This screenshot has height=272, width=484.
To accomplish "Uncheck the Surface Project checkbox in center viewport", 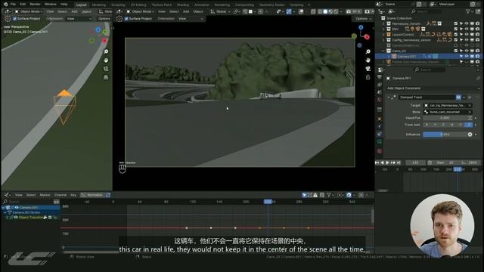I will tap(126, 18).
